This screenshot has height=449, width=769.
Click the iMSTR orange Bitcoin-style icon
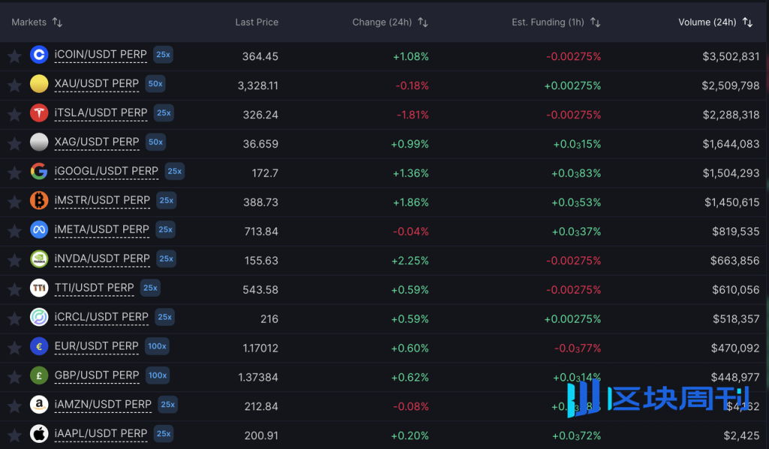[39, 200]
